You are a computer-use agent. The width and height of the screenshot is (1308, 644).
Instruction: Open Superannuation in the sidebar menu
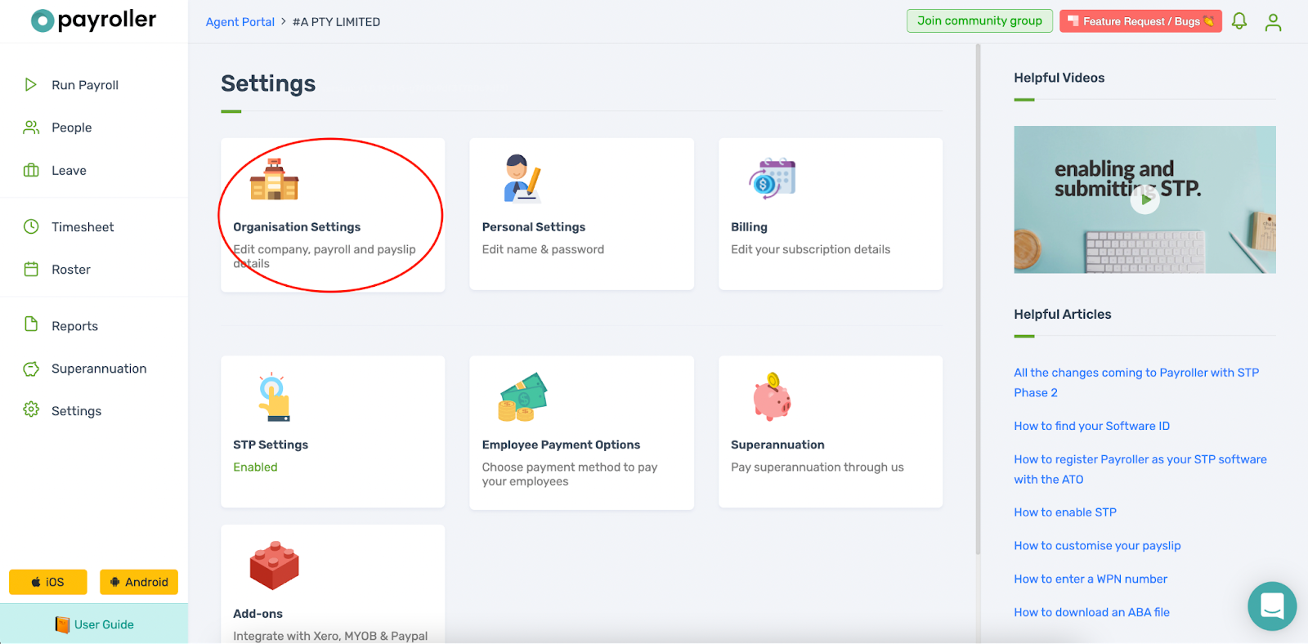click(x=100, y=369)
